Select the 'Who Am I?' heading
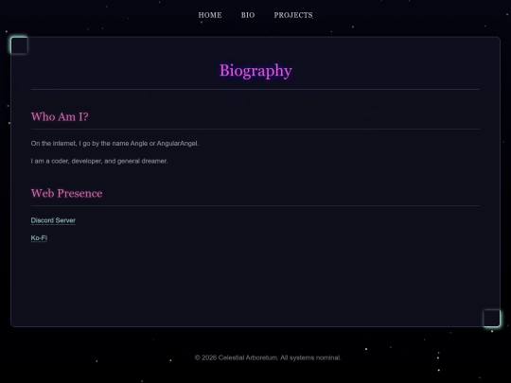511x383 pixels. [60, 116]
